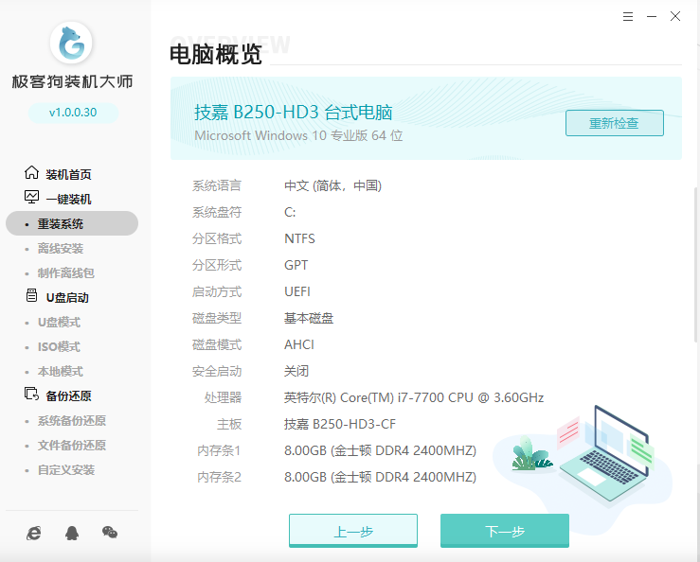
Task: Click the 安全启动 field label
Action: 217,371
